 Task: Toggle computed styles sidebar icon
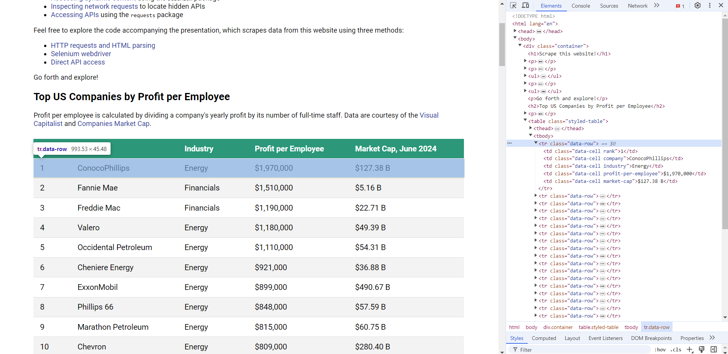coord(714,349)
